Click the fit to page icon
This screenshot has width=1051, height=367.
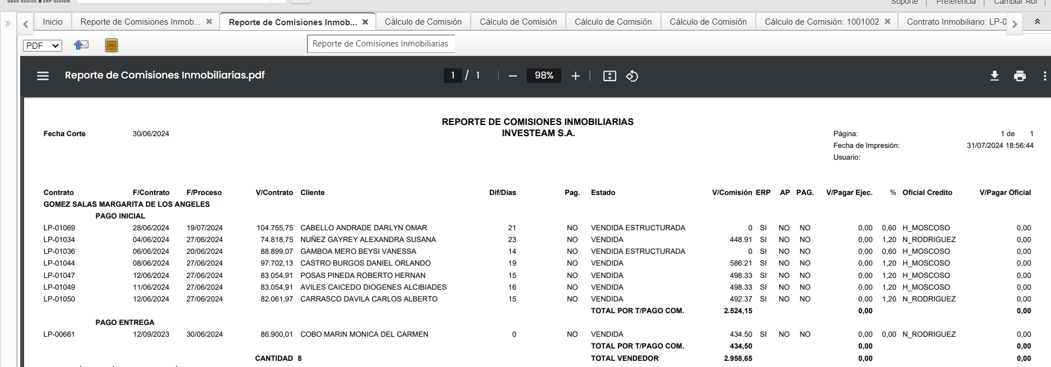coord(610,76)
